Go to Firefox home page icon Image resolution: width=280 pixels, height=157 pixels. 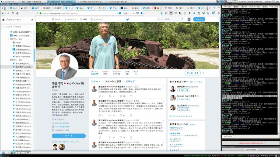[17, 13]
